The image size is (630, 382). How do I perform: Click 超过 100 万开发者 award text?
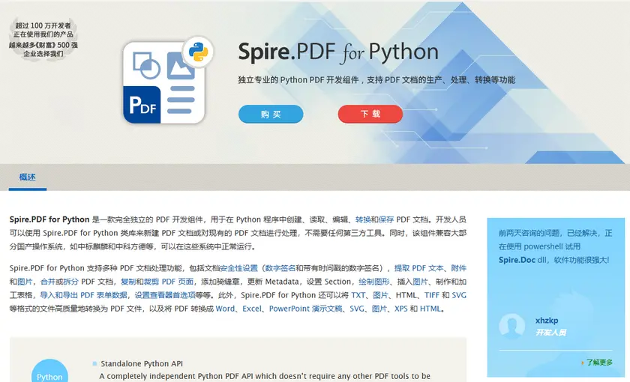[43, 25]
